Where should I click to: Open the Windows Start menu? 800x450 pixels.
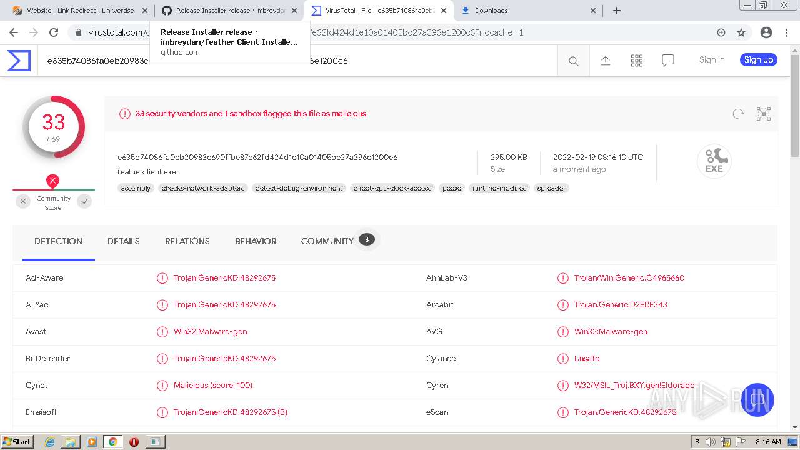[x=17, y=442]
